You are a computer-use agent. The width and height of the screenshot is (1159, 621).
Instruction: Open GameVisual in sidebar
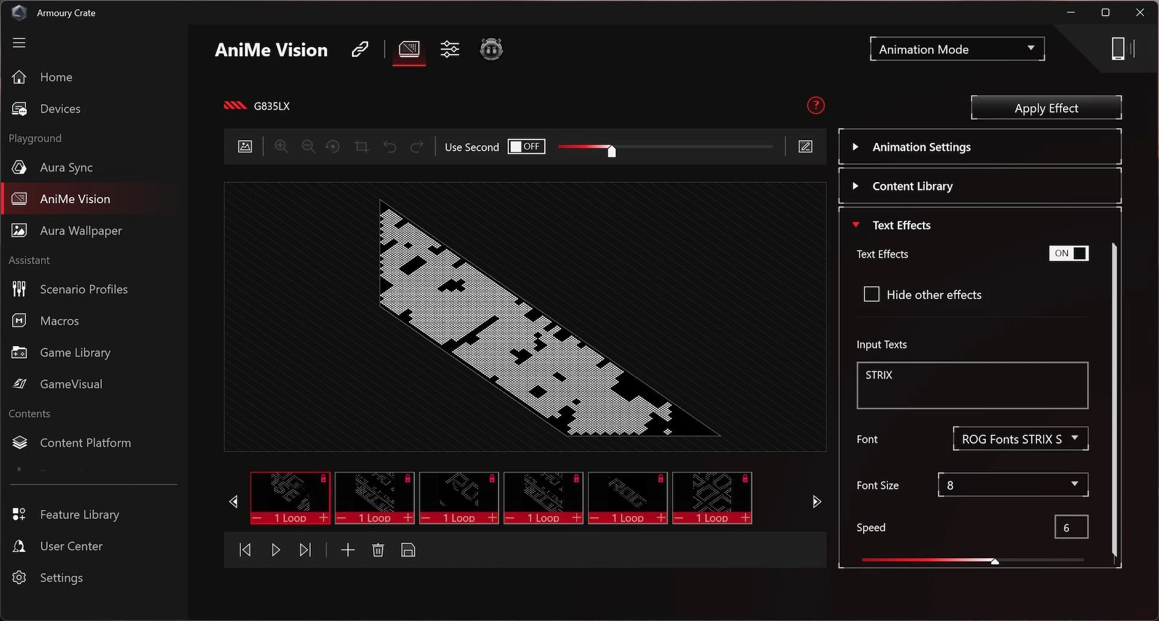[x=71, y=384]
